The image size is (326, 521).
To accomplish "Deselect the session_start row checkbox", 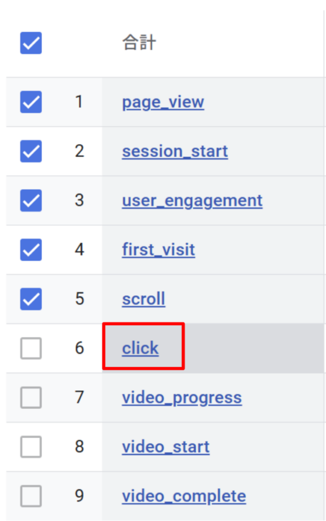I will (x=31, y=152).
